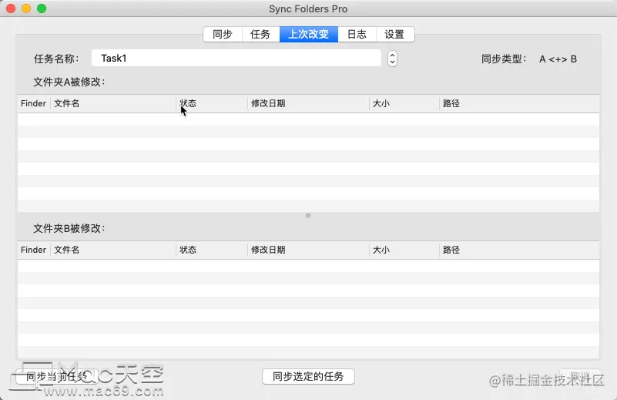
Task: Close the Sync Folders Pro window
Action: pos(11,8)
